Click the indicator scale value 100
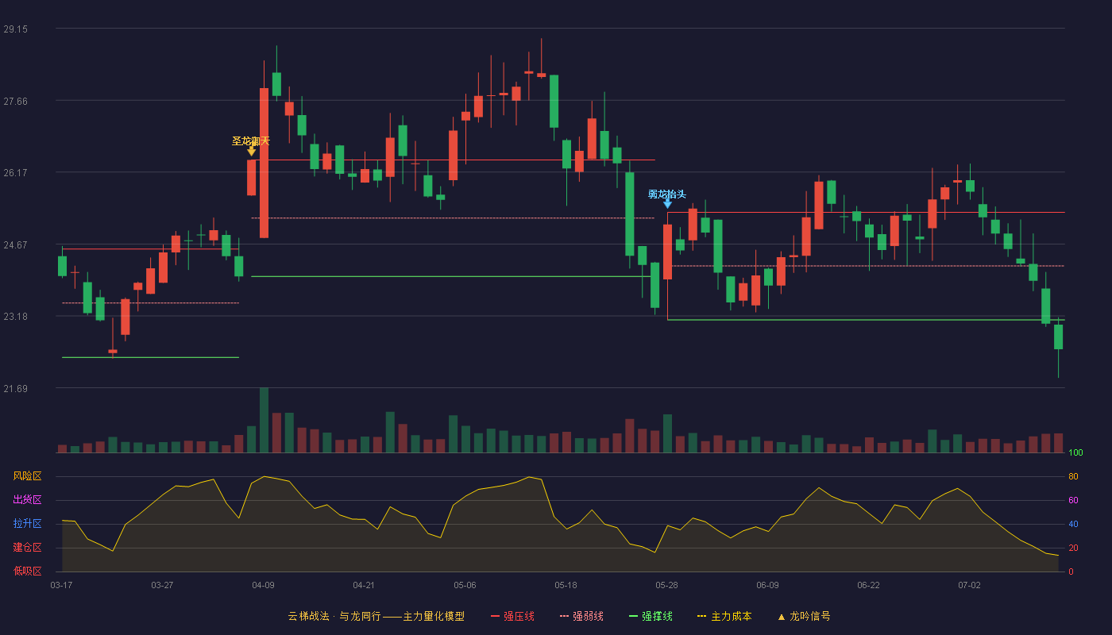The width and height of the screenshot is (1112, 635). 1075,453
